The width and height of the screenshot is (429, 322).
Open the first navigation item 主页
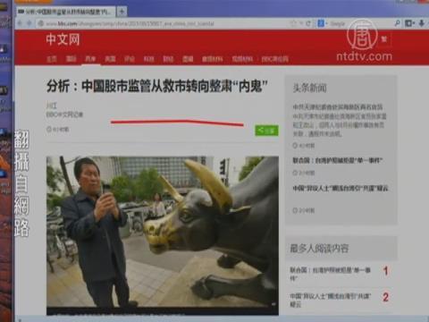(52, 59)
